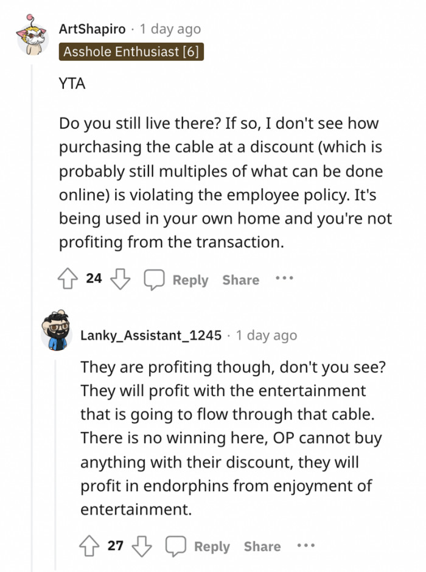Click Reply under ArtShapiro's comment

coord(190,280)
